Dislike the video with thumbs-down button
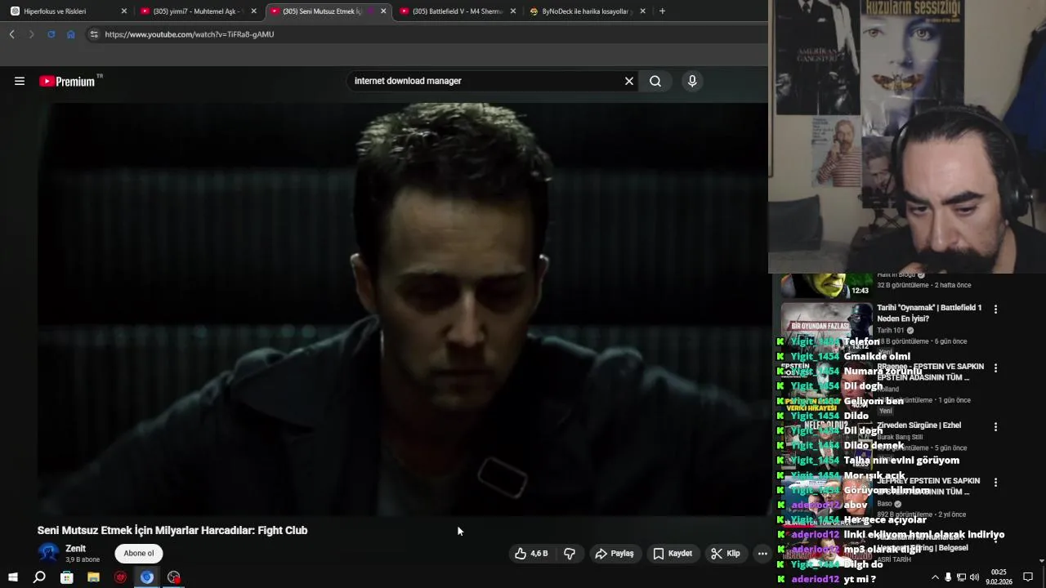This screenshot has height=588, width=1046. click(x=570, y=554)
